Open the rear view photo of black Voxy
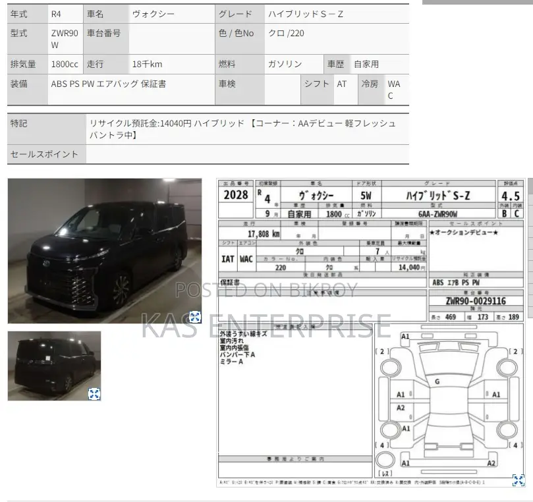Screen dimensions: 533x502 (x=55, y=366)
